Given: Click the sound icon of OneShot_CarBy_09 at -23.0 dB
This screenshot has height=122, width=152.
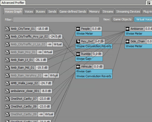Looking at the screenshot, I should 8,106.
